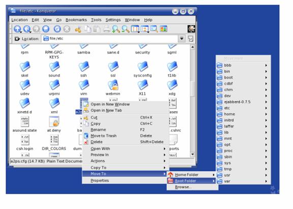Click the vertical scrollbar down arrow
293x209 pixels.
point(192,154)
